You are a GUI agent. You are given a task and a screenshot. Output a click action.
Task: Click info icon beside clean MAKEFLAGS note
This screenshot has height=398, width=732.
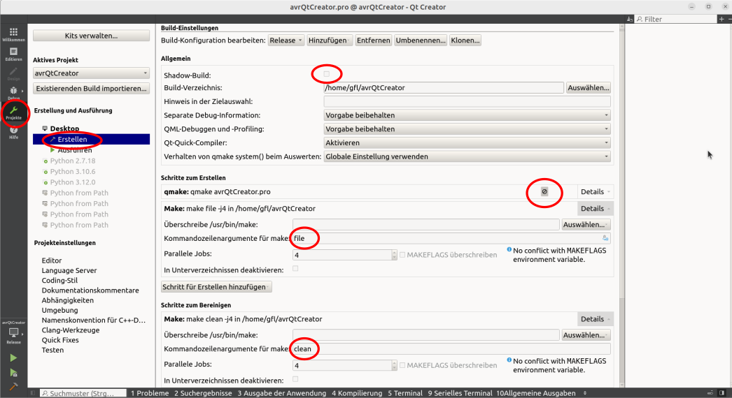pyautogui.click(x=509, y=360)
